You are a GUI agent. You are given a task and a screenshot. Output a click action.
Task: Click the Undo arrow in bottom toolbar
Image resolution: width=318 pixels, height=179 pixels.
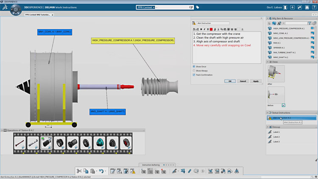click(101, 171)
